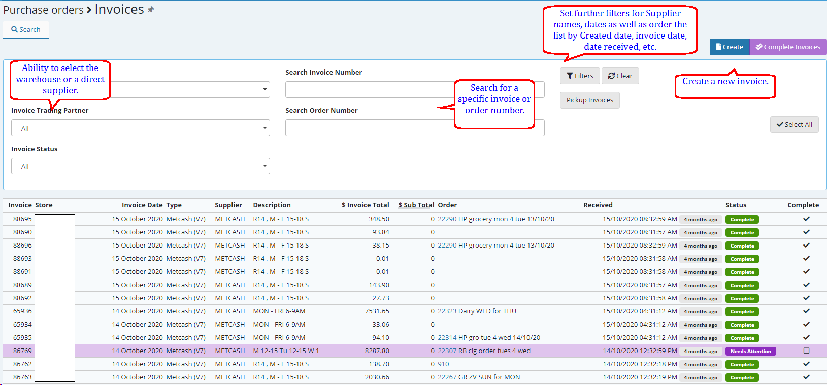Click the invoice total 2030.66
Screen dimensions: 827x385
(x=377, y=377)
